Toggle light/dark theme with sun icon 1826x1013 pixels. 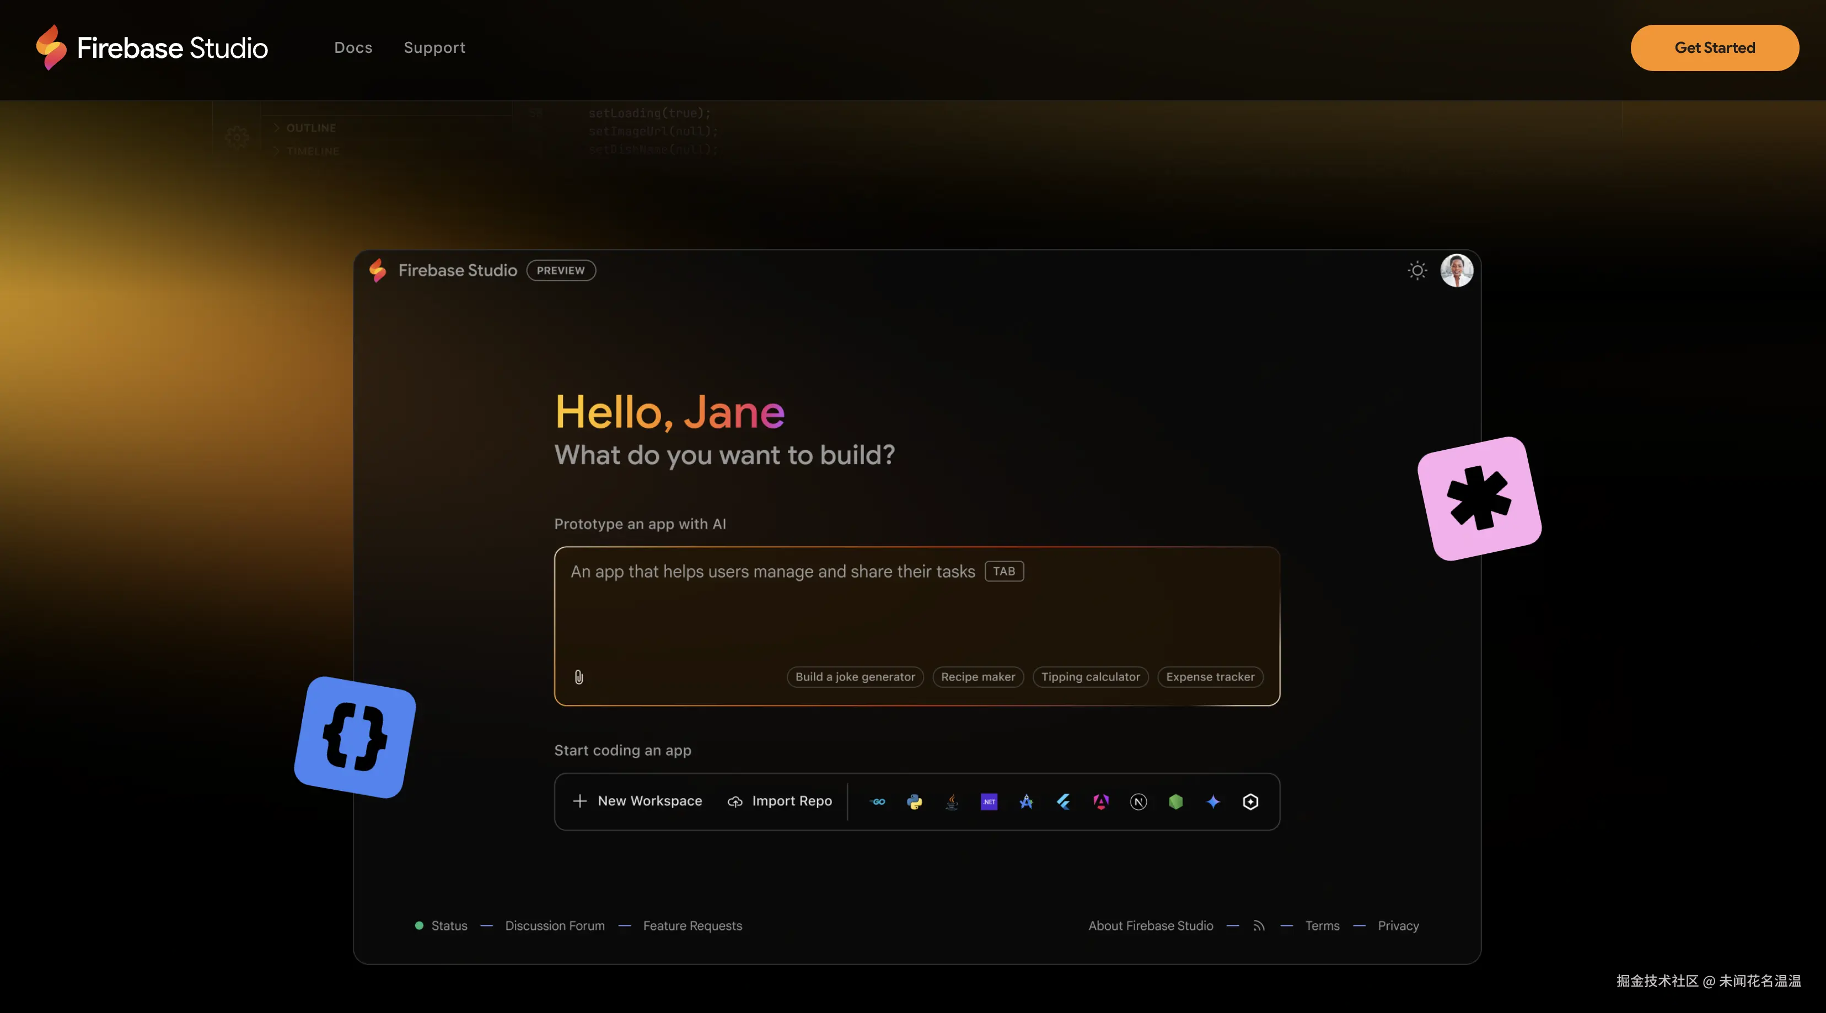coord(1417,270)
